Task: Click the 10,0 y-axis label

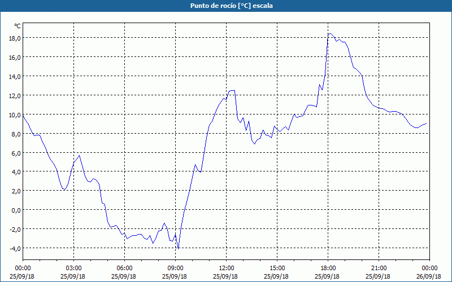Action: [15, 115]
